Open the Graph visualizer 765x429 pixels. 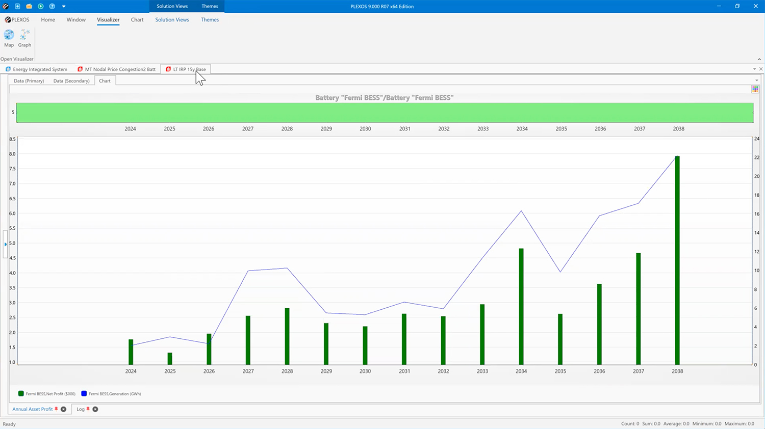(x=24, y=38)
